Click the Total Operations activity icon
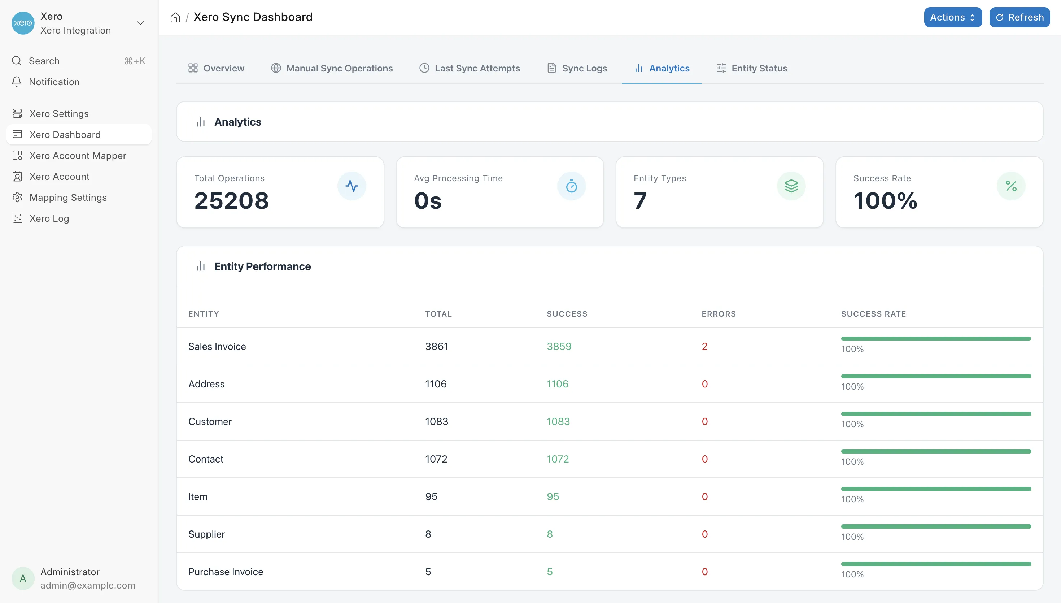The width and height of the screenshot is (1061, 603). pyautogui.click(x=352, y=186)
